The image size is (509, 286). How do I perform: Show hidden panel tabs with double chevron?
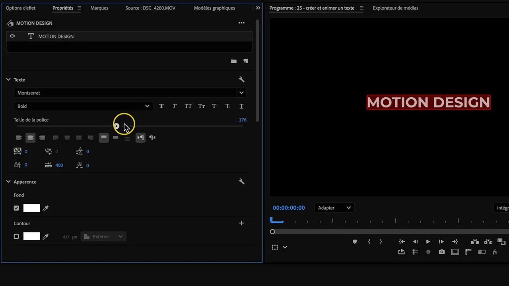(258, 8)
